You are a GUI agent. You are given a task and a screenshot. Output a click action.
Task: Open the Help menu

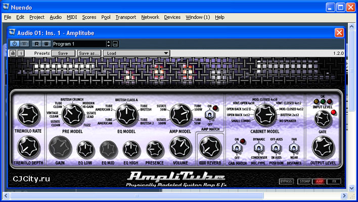[219, 17]
